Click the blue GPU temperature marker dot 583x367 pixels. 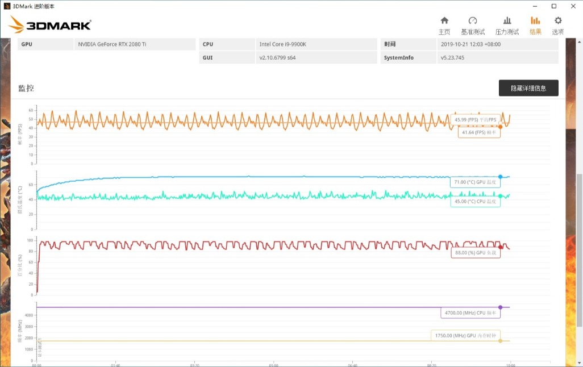coord(500,177)
